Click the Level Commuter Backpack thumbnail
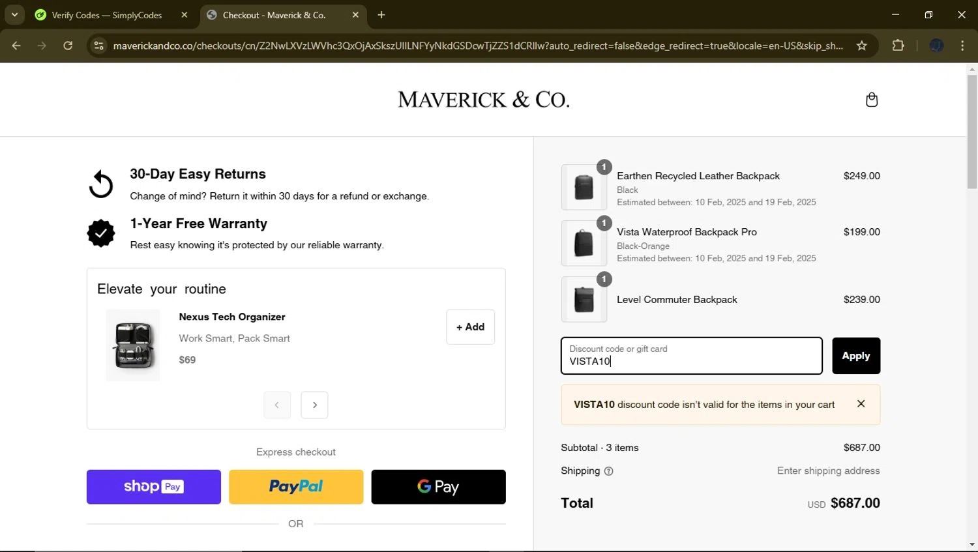This screenshot has width=978, height=552. [x=584, y=299]
